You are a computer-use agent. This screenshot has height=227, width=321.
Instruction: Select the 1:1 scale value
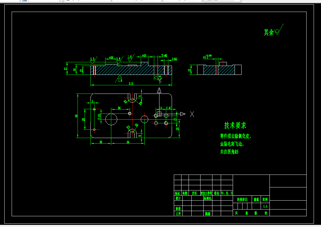[x=265, y=206]
